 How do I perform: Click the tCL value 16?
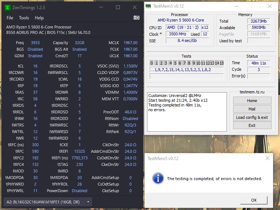[x=35, y=66]
